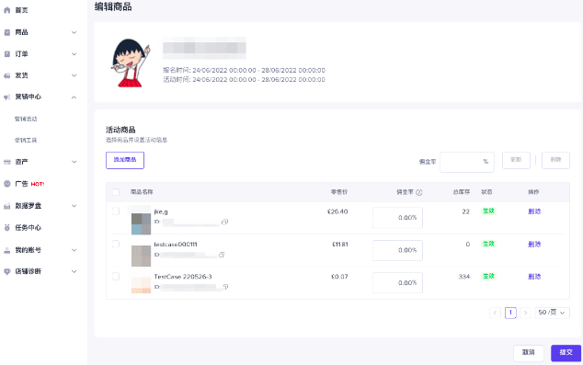The height and width of the screenshot is (365, 583).
Task: Check the jke,g product row checkbox
Action: (x=116, y=211)
